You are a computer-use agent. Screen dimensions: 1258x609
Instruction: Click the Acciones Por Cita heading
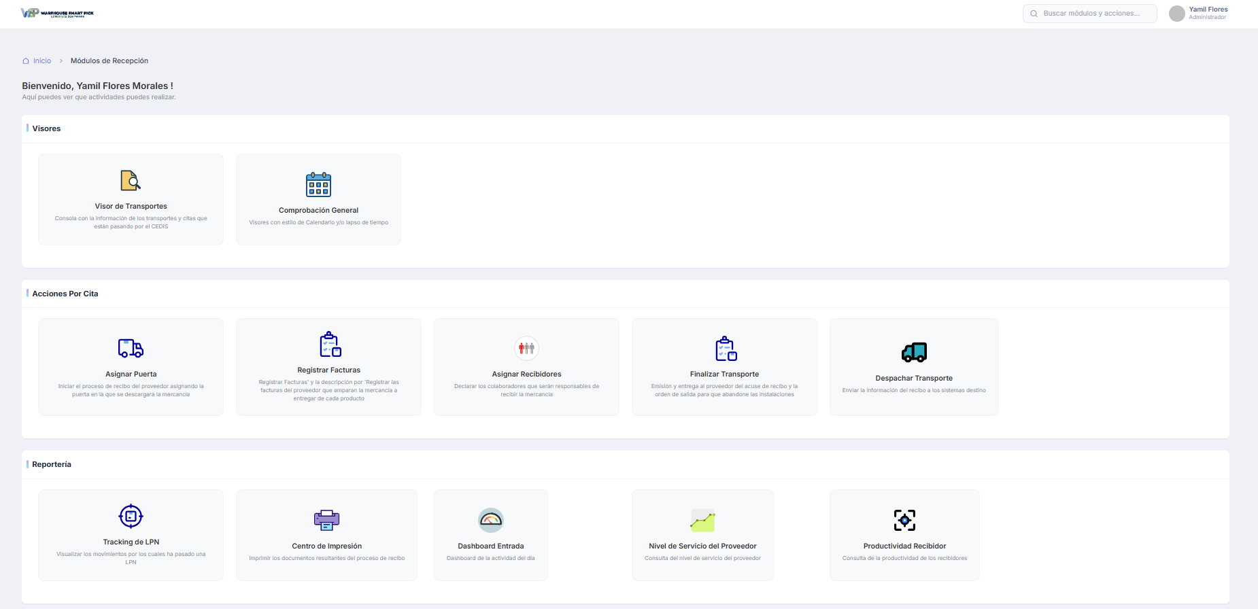pyautogui.click(x=65, y=294)
